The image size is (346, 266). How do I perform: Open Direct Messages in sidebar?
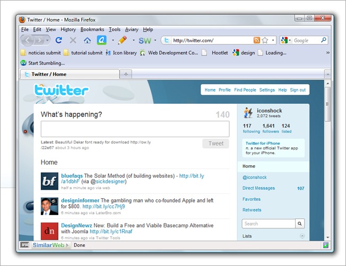258,188
